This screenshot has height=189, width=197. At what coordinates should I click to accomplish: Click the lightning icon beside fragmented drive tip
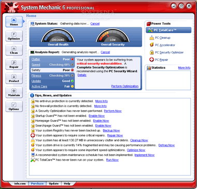[x=33, y=145]
